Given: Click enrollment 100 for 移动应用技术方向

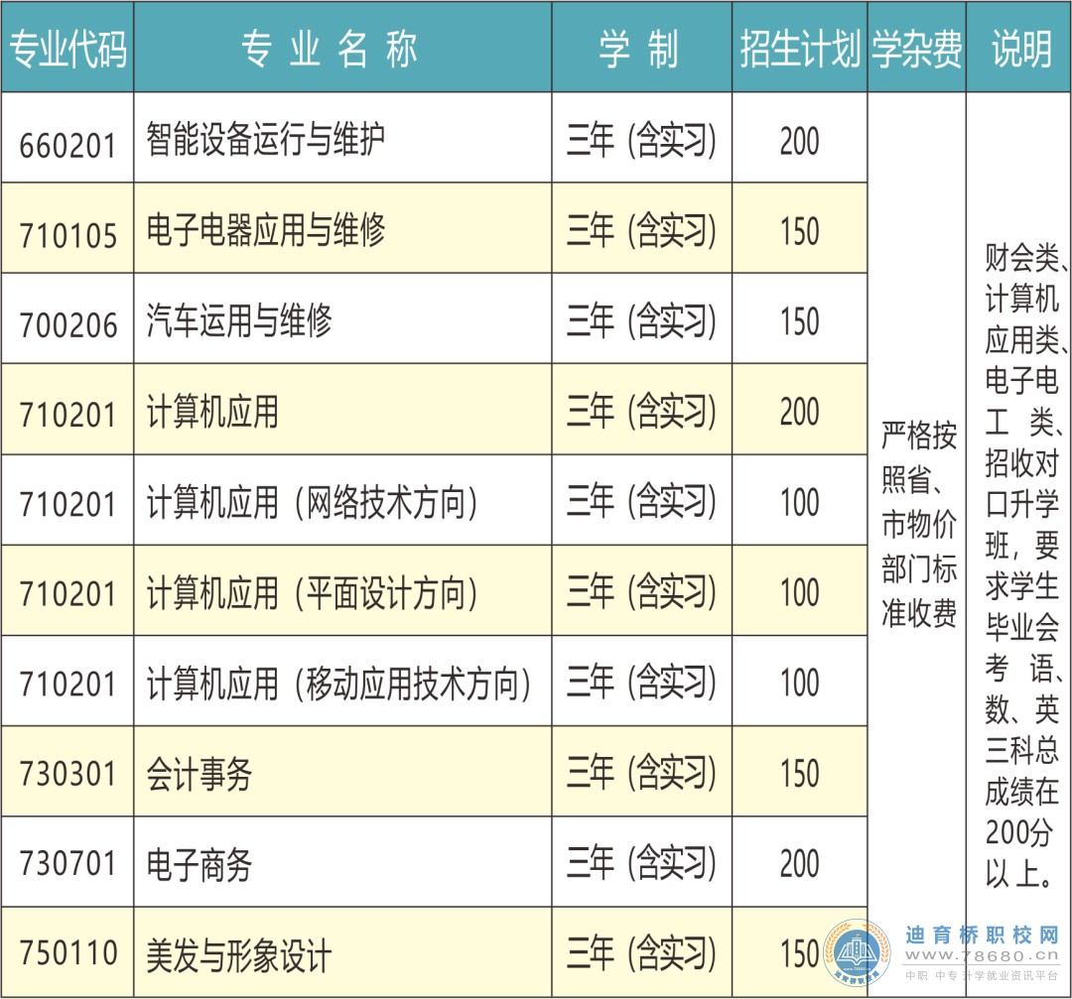Looking at the screenshot, I should click(x=799, y=683).
